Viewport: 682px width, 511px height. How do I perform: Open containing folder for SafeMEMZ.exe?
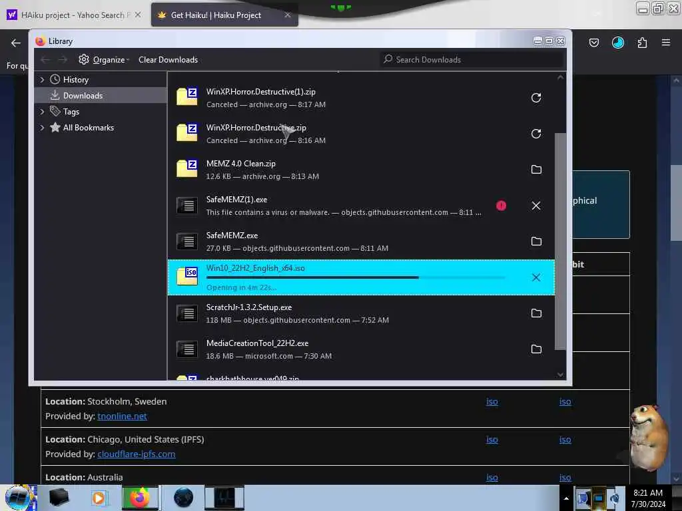point(536,241)
